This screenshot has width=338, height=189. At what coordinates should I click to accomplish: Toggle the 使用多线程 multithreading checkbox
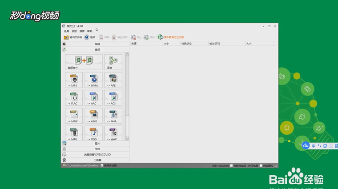click(x=102, y=165)
